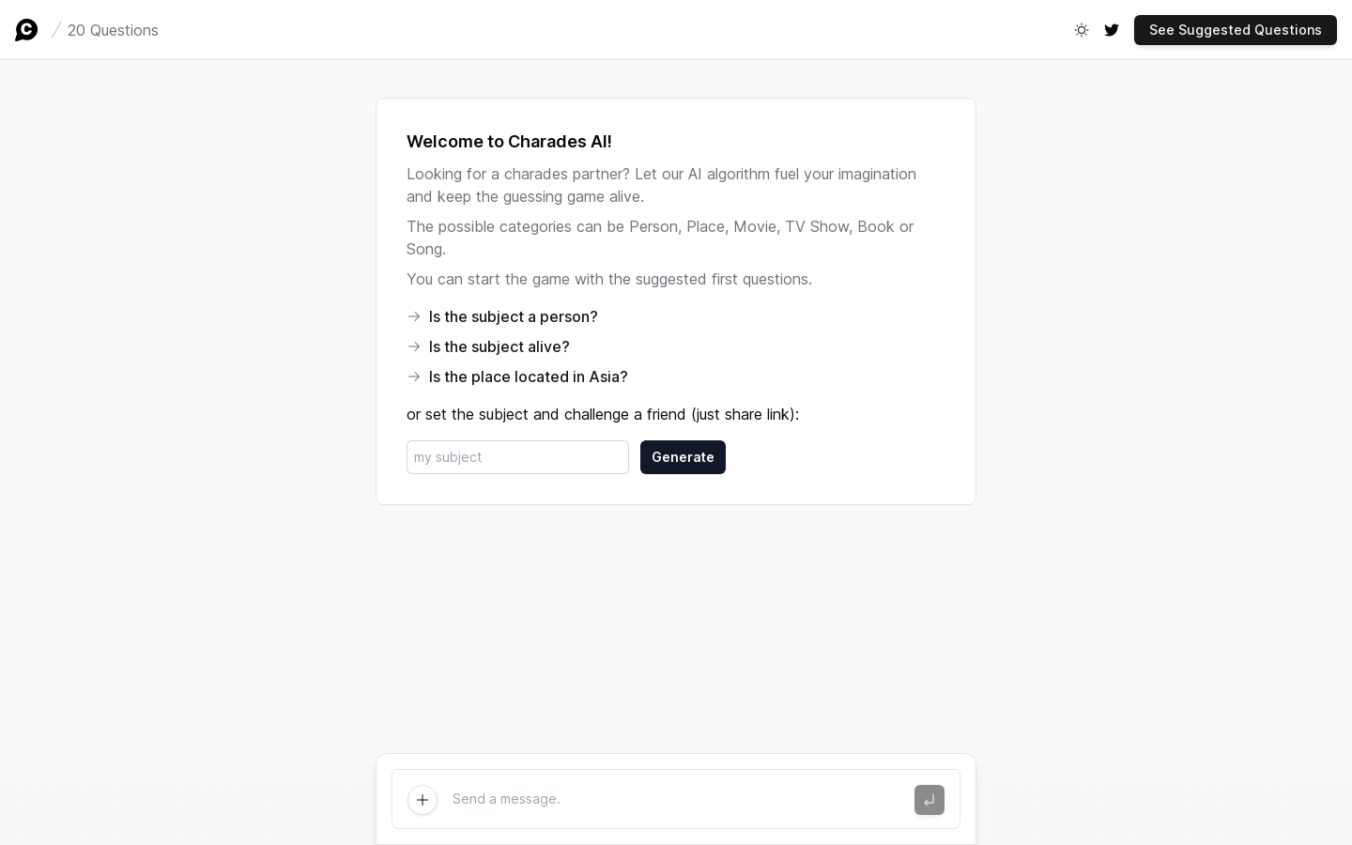Click the 'or set the subject' instruction text
This screenshot has height=845, width=1352.
tap(603, 414)
